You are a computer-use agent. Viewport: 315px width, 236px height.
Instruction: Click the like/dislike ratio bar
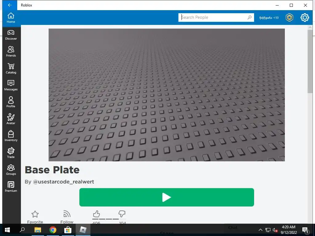[109, 219]
